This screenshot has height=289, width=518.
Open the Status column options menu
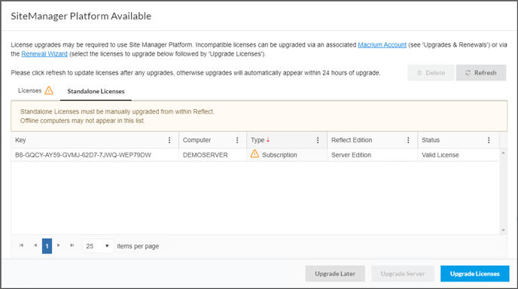click(489, 140)
